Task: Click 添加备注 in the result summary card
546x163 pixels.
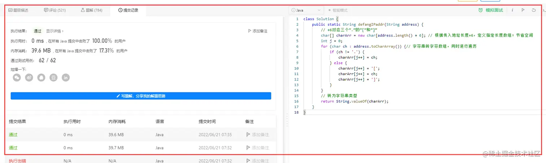Action: point(258,31)
